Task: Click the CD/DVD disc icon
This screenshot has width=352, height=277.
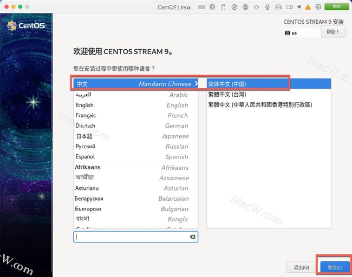Action: tap(234, 7)
